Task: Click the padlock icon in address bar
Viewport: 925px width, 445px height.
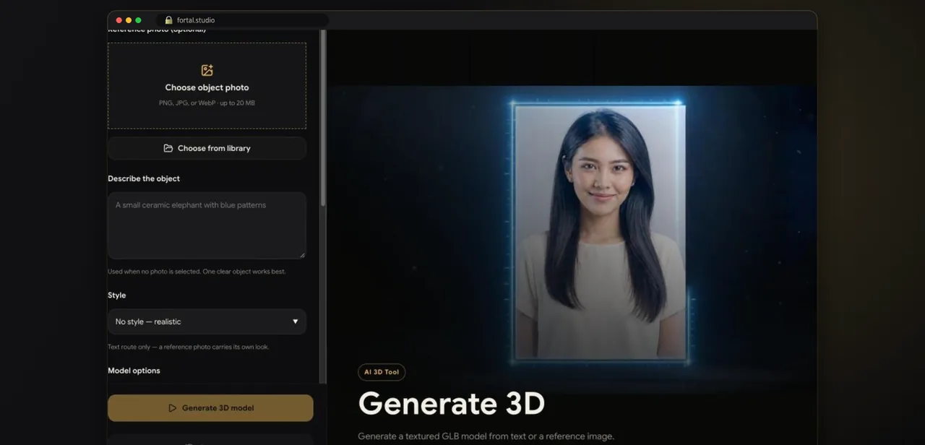Action: click(168, 20)
